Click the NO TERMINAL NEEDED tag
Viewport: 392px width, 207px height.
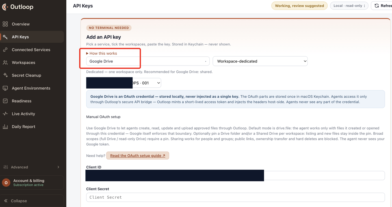pos(109,28)
